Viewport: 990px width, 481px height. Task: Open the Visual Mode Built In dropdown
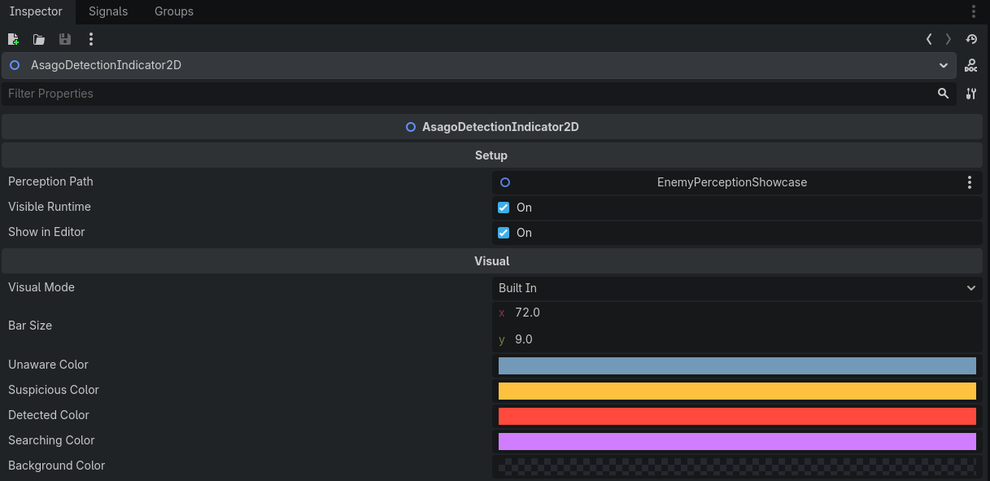(x=737, y=288)
